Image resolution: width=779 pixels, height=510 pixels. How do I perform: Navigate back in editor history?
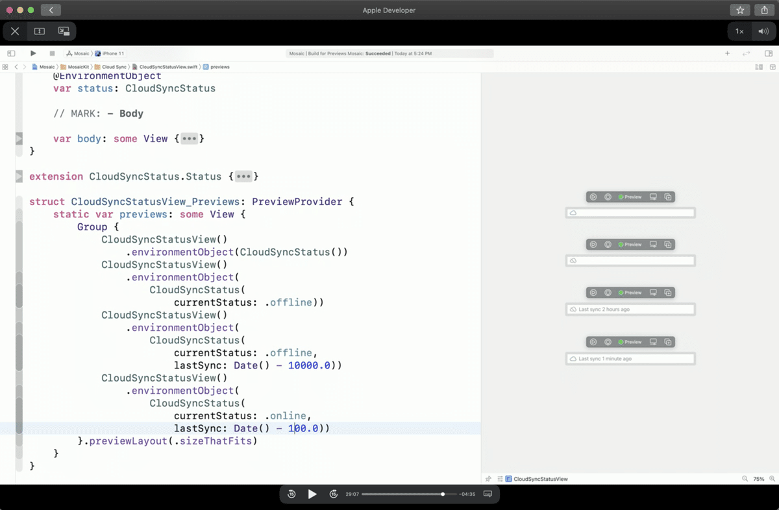point(16,67)
